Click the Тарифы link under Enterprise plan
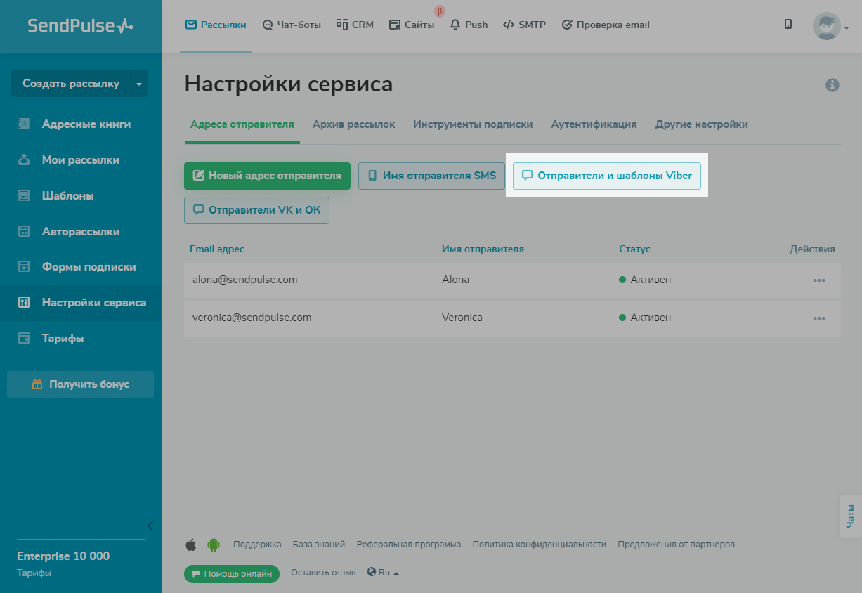Screen dimensions: 862x593 (34, 573)
